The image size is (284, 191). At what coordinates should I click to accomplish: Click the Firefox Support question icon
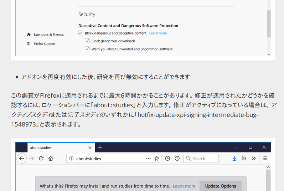click(29, 43)
